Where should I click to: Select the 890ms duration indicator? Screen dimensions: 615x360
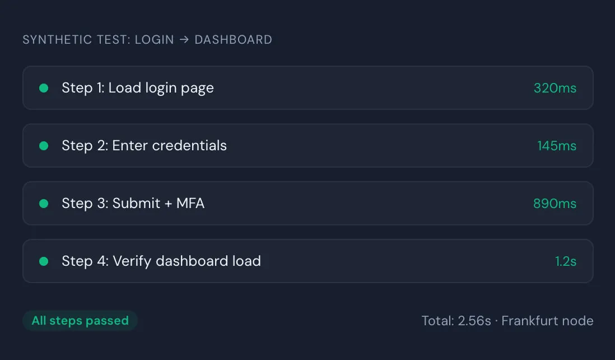[x=555, y=203]
